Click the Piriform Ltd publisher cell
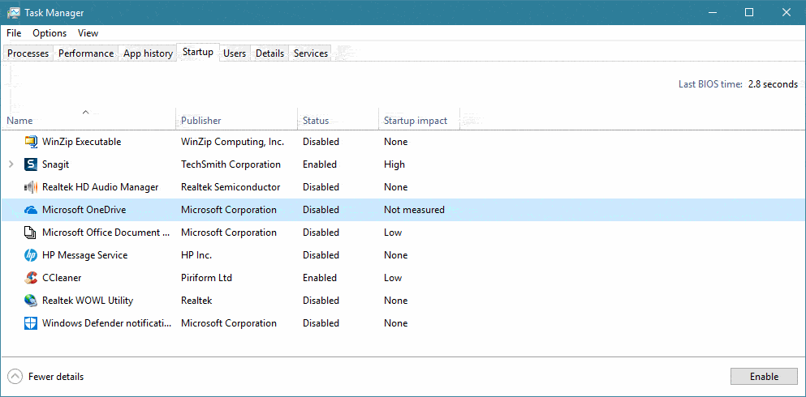 206,277
